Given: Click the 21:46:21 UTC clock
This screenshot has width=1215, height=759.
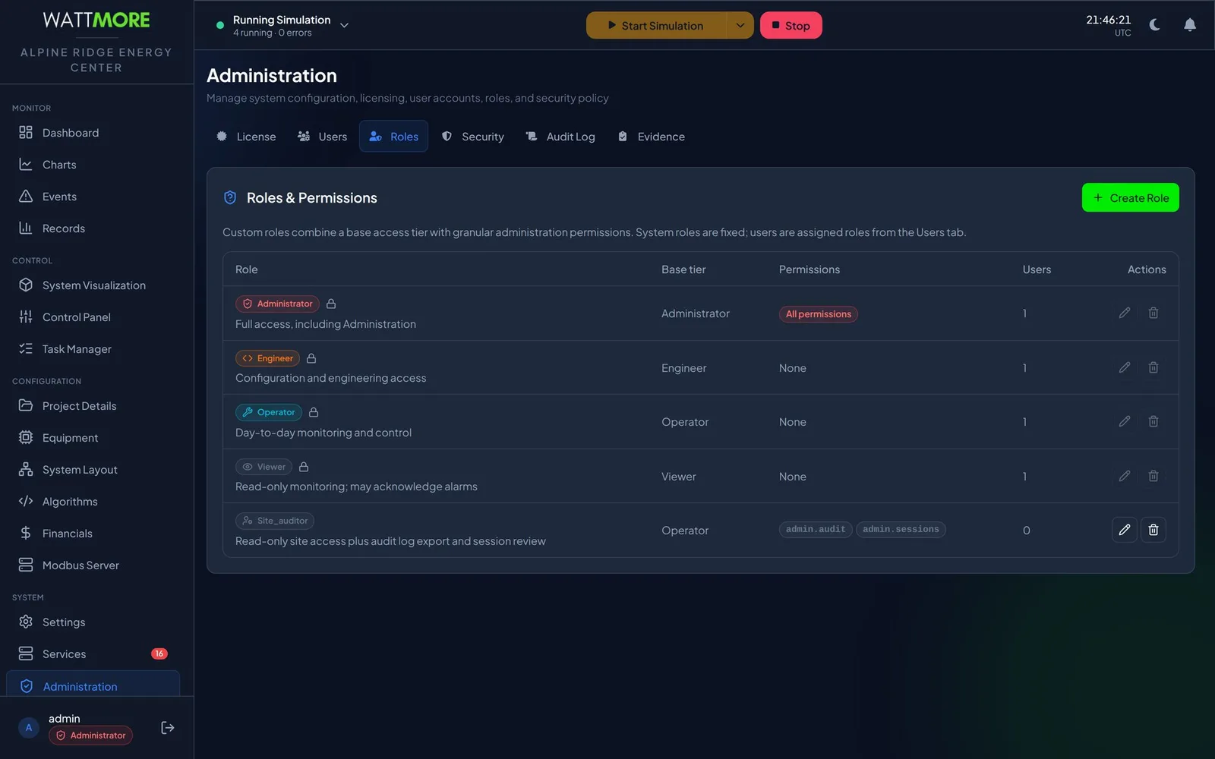Looking at the screenshot, I should 1109,25.
